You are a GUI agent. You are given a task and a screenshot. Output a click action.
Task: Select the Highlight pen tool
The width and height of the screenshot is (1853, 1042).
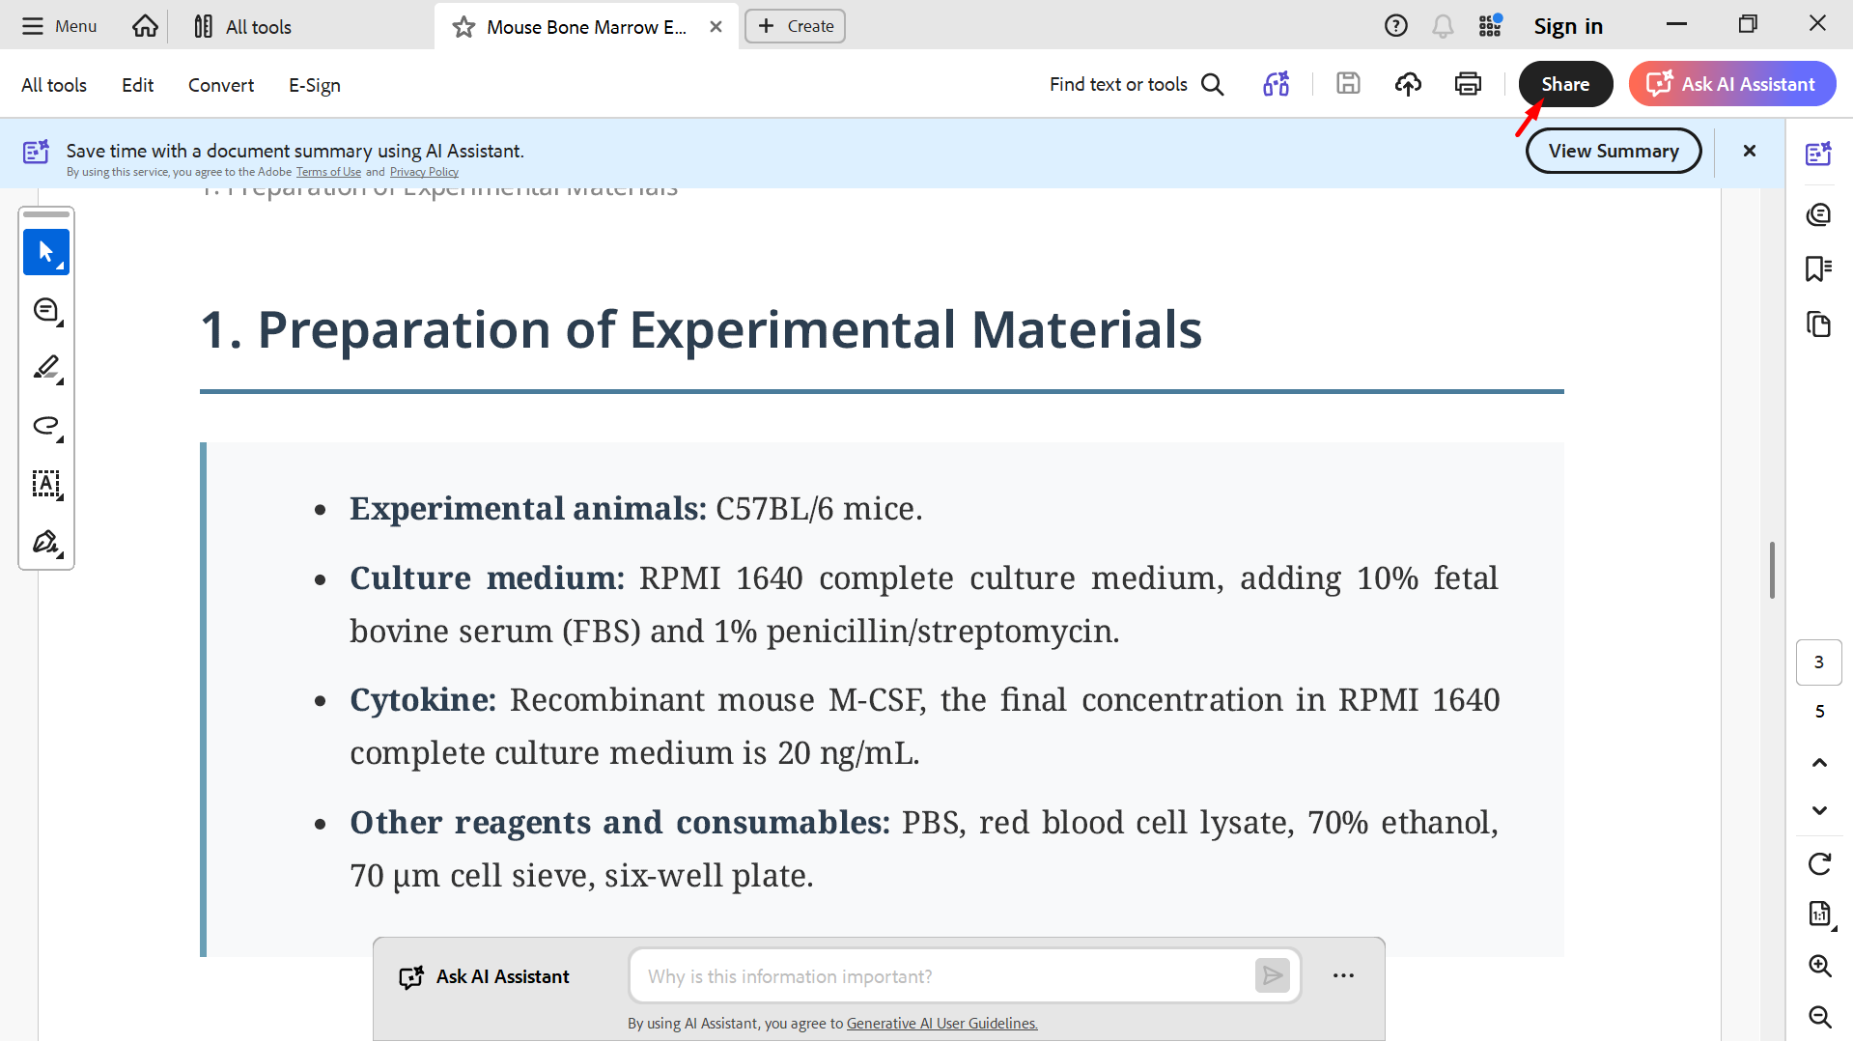(x=46, y=368)
